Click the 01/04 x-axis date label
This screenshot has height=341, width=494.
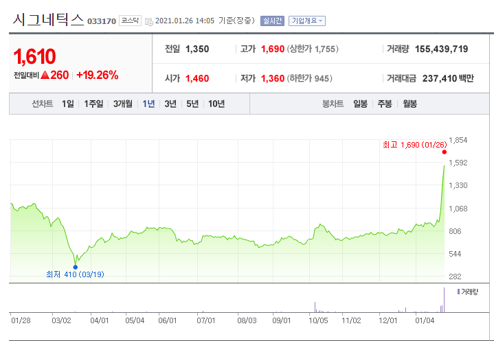[x=425, y=320]
